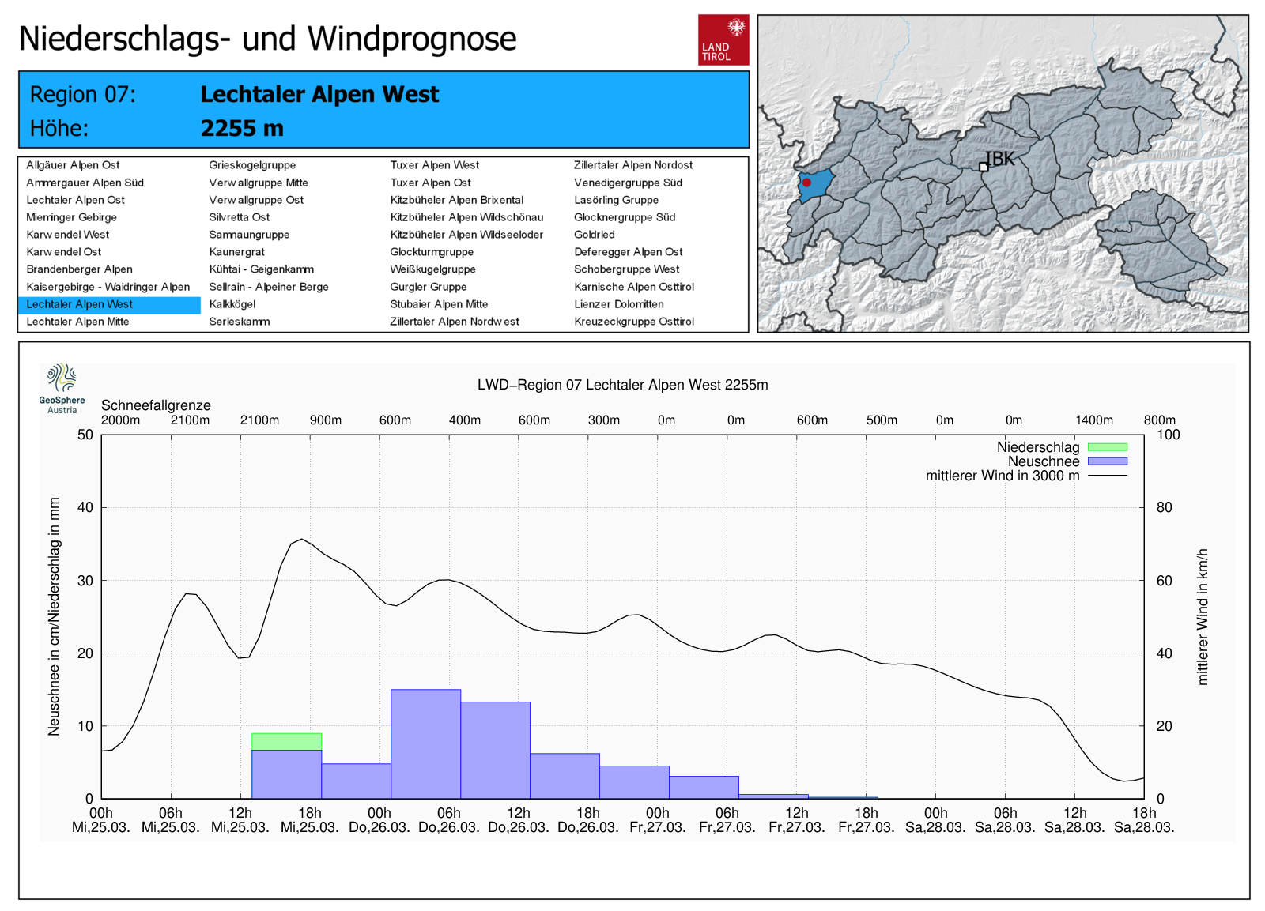This screenshot has width=1265, height=911.
Task: Open the Silvretta Ost forecast
Action: point(239,217)
